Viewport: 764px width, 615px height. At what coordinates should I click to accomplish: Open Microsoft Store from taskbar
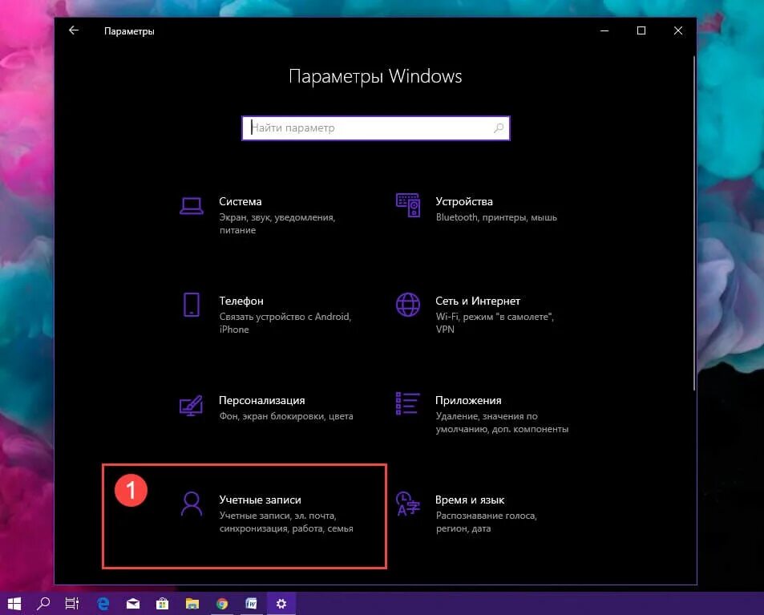(162, 604)
